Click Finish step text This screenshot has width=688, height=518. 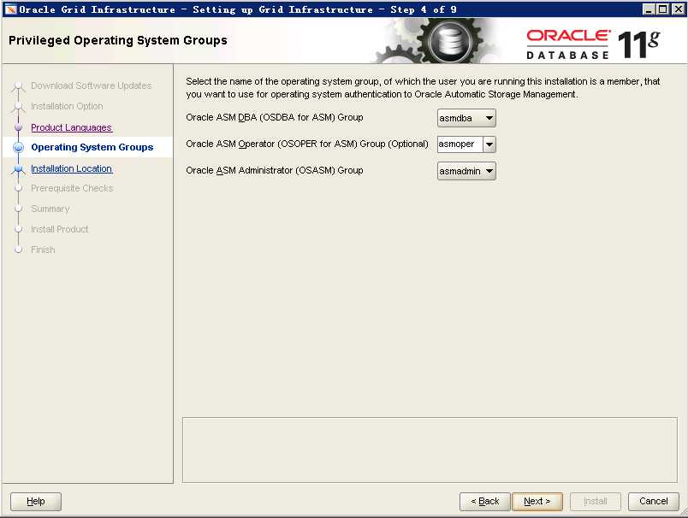[x=43, y=250]
